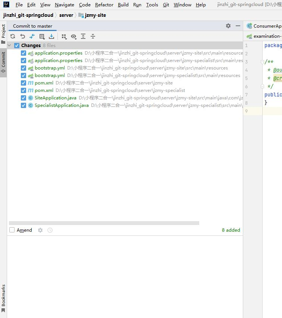Switch to ConsumerAp editor tab

264,26
